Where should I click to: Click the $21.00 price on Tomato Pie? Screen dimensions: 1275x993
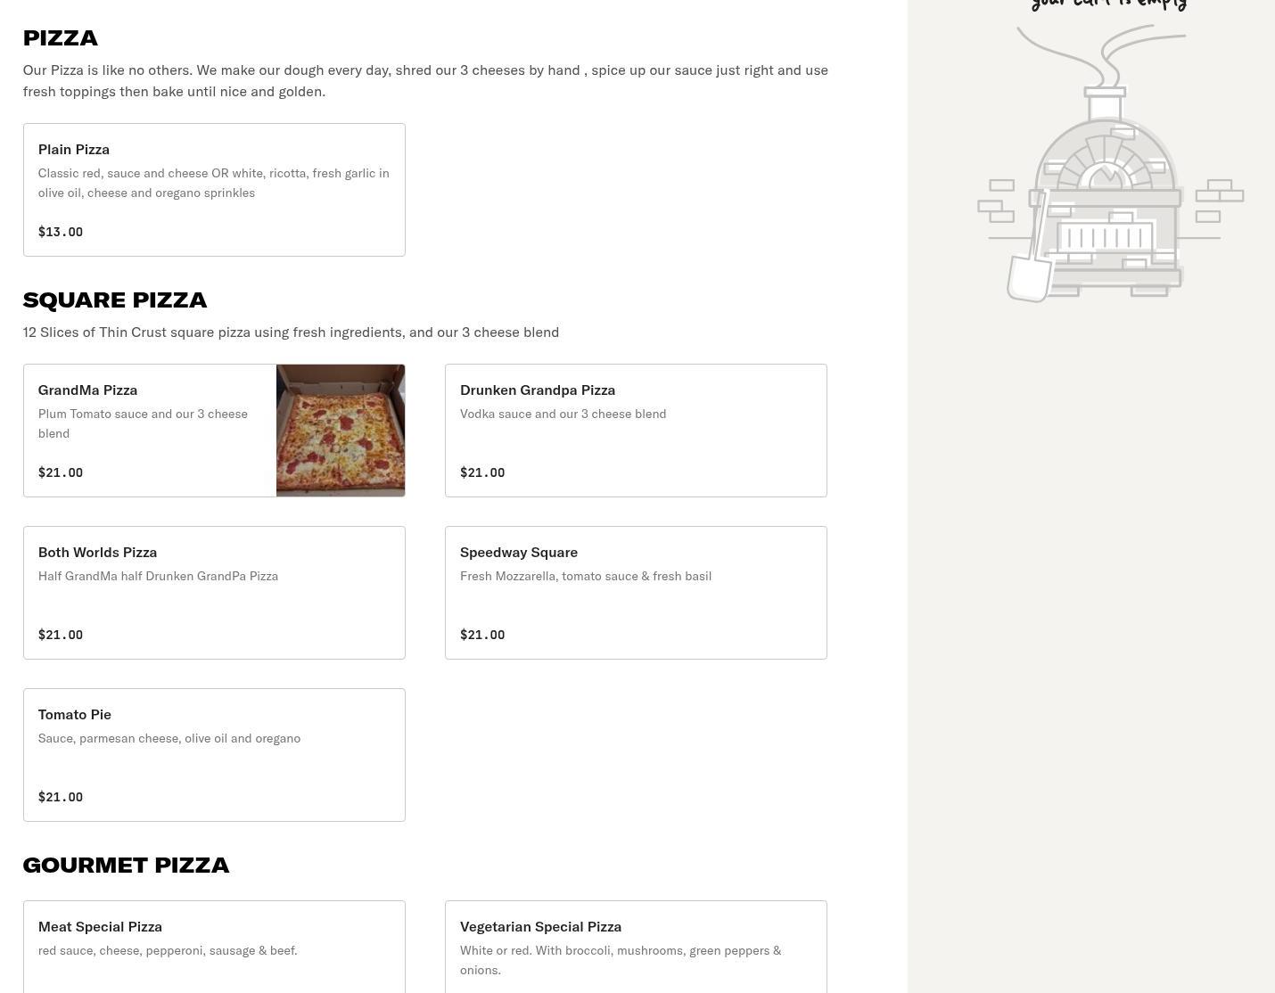pos(61,797)
